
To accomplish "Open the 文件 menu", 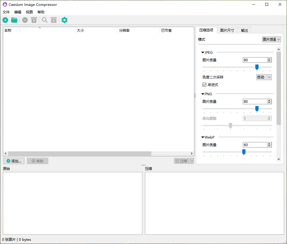I will (x=6, y=12).
